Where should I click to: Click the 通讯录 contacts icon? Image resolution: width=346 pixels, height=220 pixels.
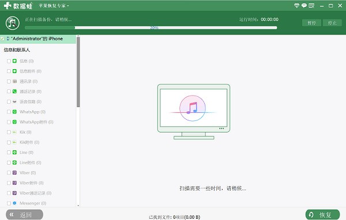point(14,81)
